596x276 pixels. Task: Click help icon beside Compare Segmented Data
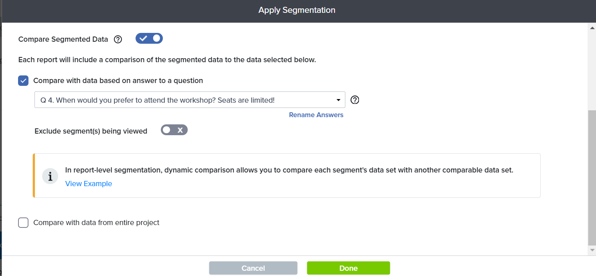[118, 39]
